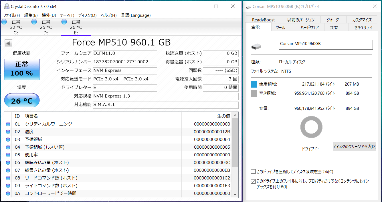Click status orb for attribute 03 予備領域
Image resolution: width=382 pixels, height=202 pixels.
click(8, 140)
